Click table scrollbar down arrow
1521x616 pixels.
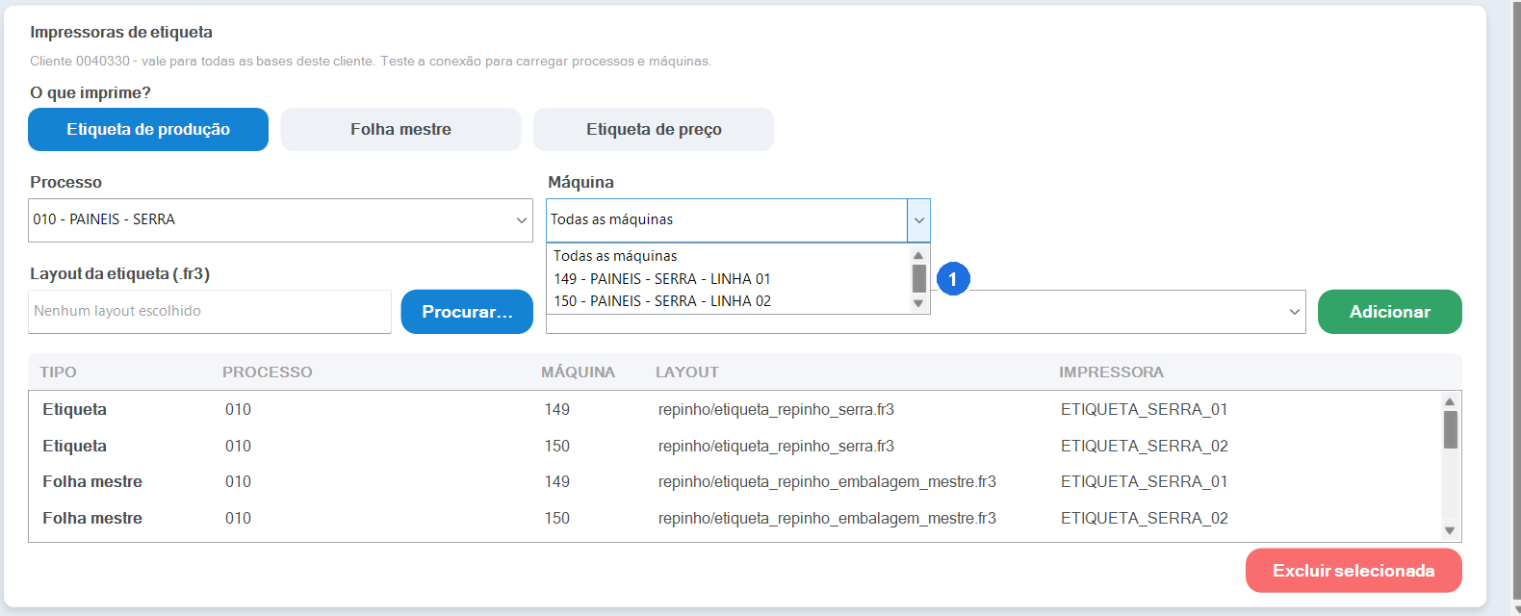click(1450, 531)
